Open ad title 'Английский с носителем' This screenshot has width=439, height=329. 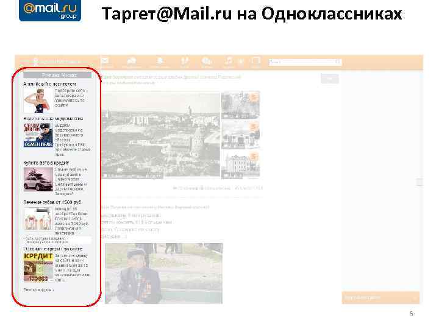[49, 84]
